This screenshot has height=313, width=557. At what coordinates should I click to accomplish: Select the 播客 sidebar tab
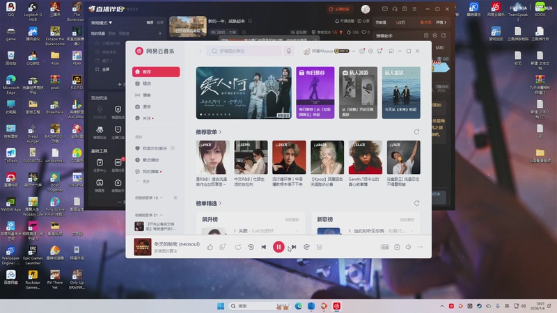click(x=156, y=95)
